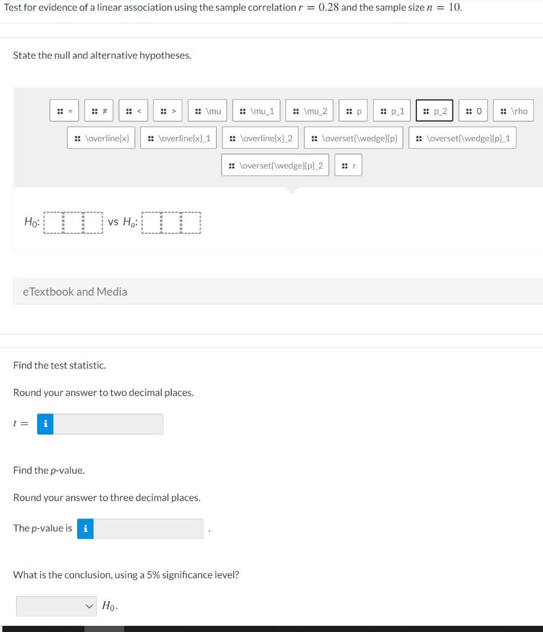Click the H0 hypothesis answer box

coord(72,223)
